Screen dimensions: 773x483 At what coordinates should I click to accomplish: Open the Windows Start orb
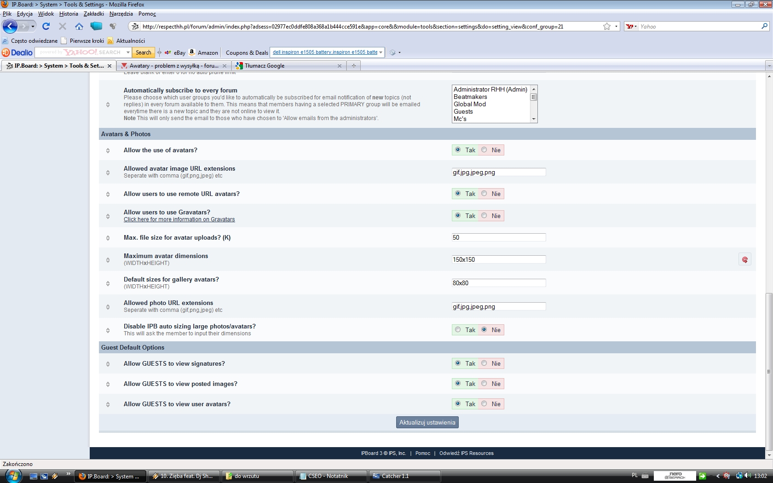click(x=12, y=476)
